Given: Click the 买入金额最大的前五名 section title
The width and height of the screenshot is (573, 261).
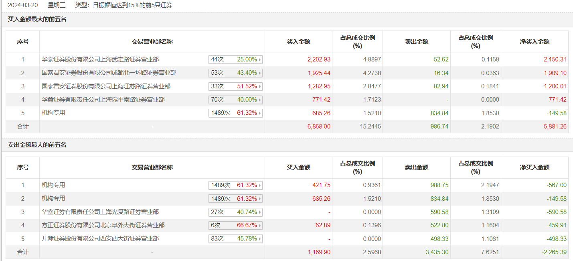Looking at the screenshot, I should (x=37, y=19).
